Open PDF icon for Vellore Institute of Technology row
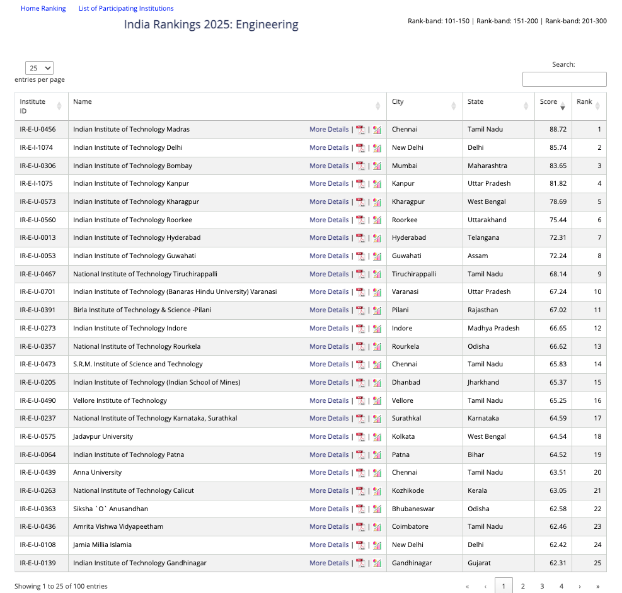Image resolution: width=622 pixels, height=593 pixels. (x=360, y=400)
